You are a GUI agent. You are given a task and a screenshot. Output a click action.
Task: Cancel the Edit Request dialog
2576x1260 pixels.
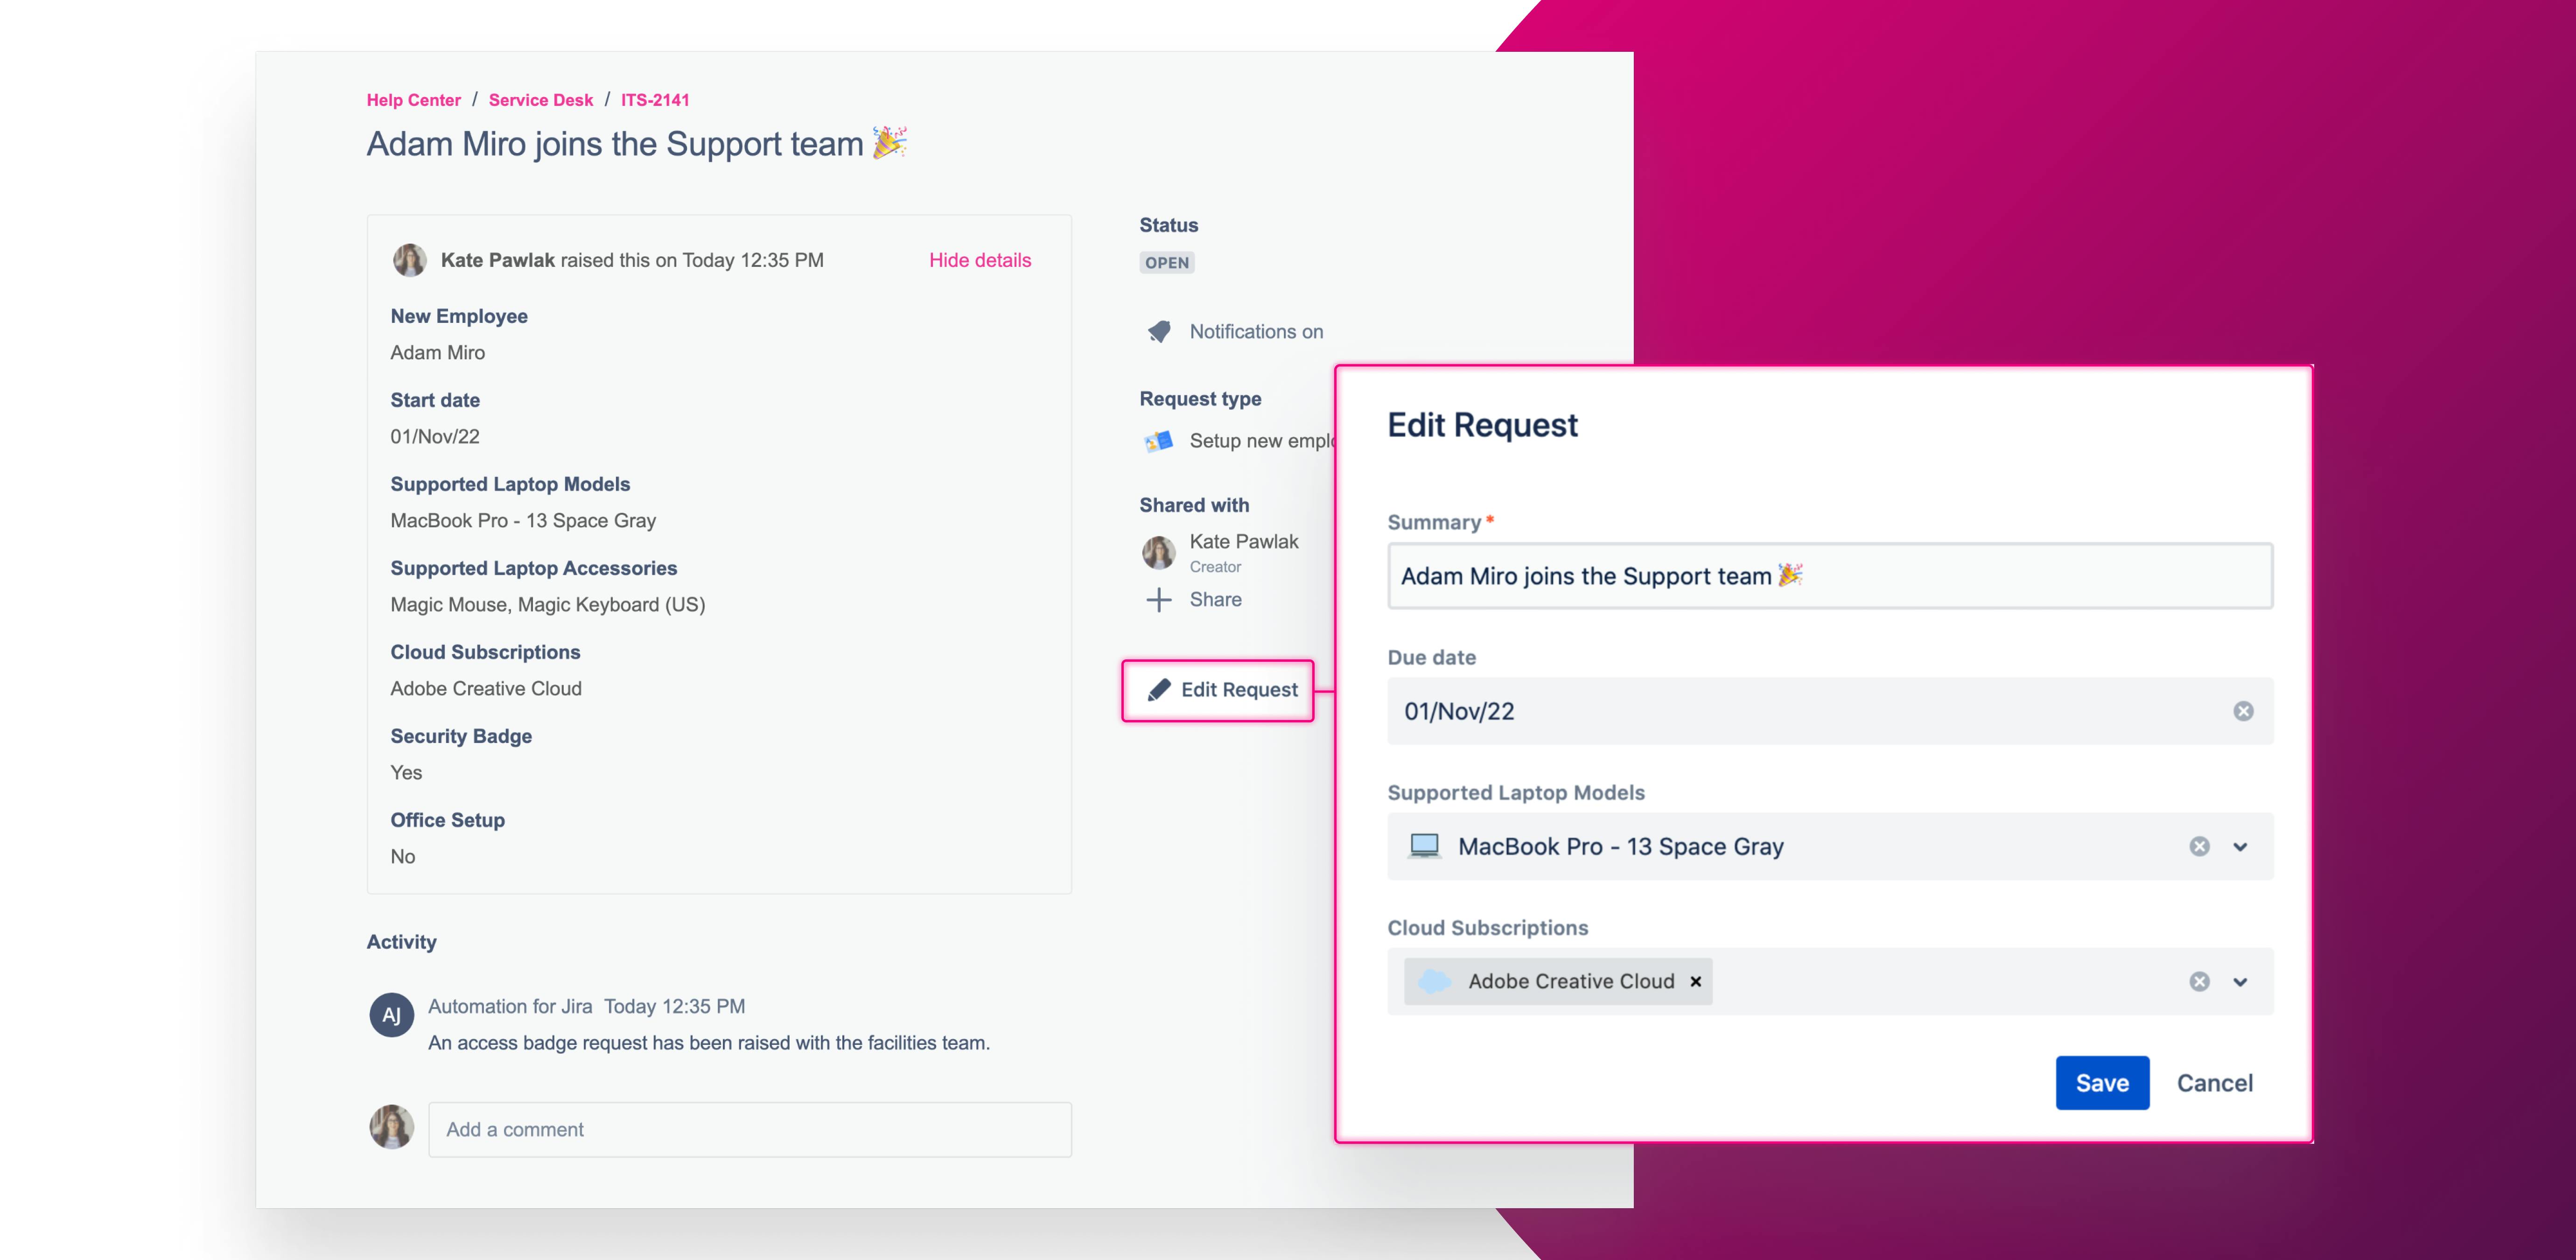2214,1083
